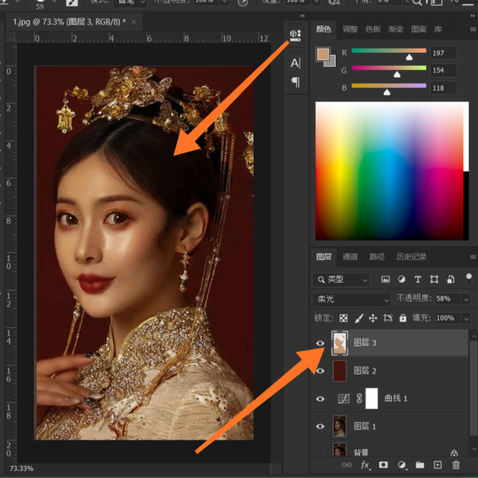Open the 颜色 panel flyout menu icon
The image size is (478, 478).
coord(473,29)
